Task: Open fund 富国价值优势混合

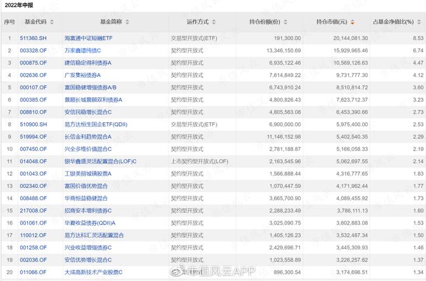Action: tap(86, 186)
